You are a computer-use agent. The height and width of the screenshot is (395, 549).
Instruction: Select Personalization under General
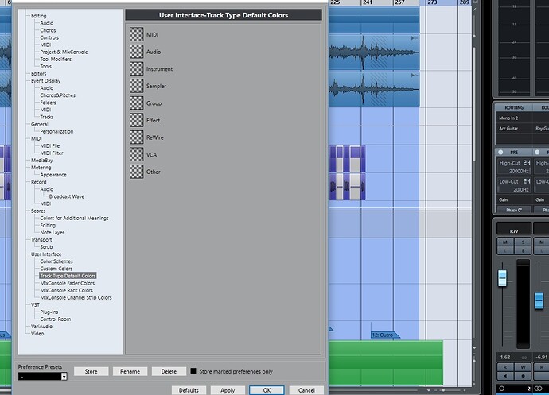tap(56, 132)
